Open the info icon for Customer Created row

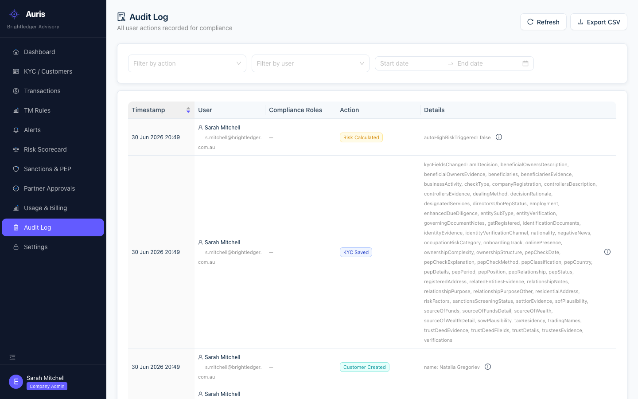pos(488,367)
